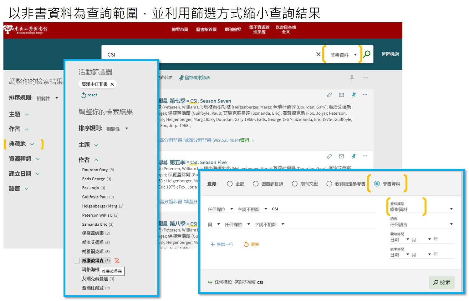469x301 pixels.
Task: Select the 全部 radio option
Action: (230, 184)
